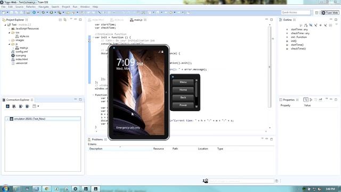Select startTime : any in Outline
Viewport: 341px width, 192px height.
(299, 29)
